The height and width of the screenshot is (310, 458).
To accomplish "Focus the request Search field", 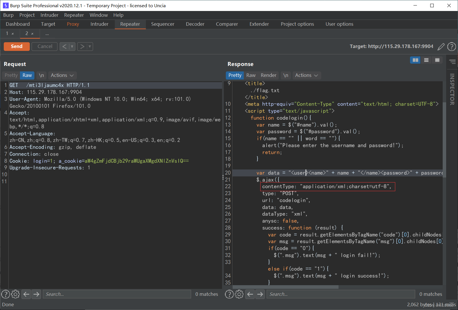I will [117, 294].
